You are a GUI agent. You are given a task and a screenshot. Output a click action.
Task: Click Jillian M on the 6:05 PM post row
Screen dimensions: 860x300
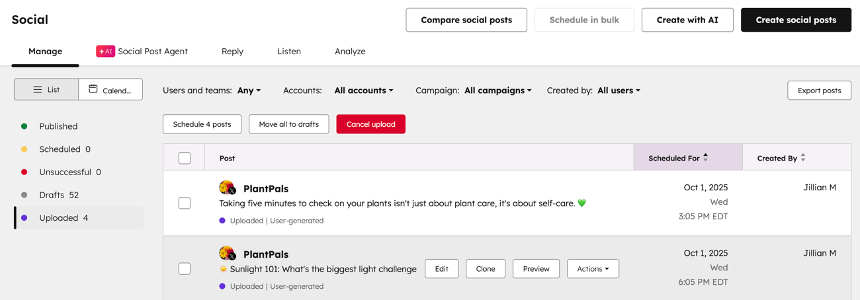click(x=820, y=253)
